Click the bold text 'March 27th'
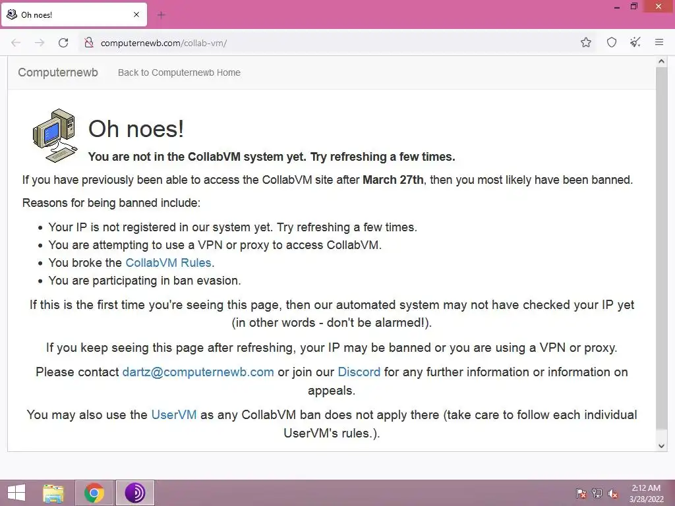Viewport: 675px width, 506px height. pyautogui.click(x=393, y=180)
